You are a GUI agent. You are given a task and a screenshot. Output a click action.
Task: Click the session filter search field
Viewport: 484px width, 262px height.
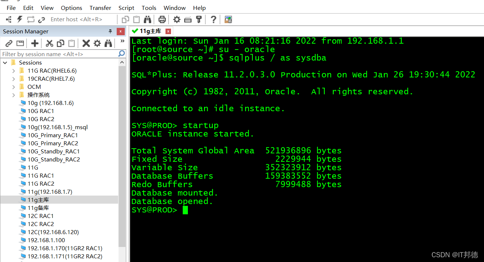(59, 54)
